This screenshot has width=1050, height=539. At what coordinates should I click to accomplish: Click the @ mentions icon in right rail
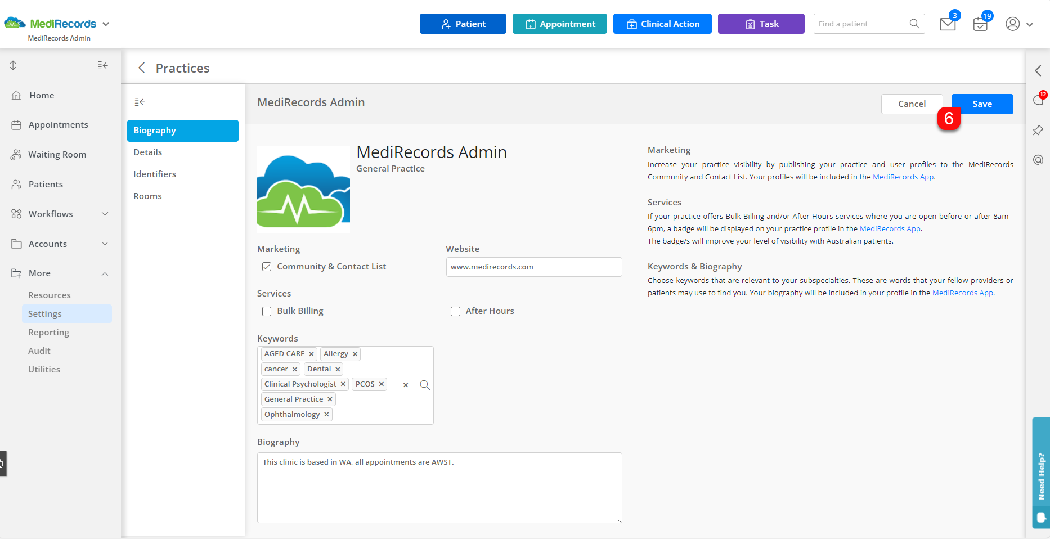(1038, 160)
